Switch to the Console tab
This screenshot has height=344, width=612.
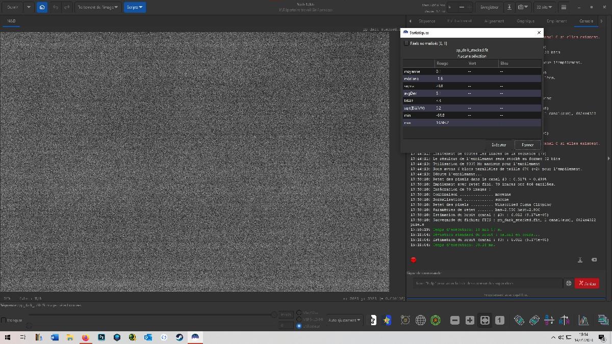pyautogui.click(x=586, y=21)
